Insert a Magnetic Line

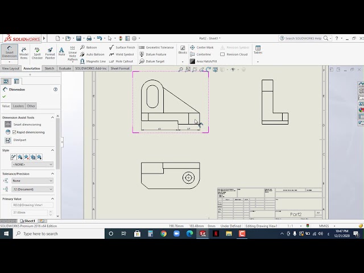[93, 61]
